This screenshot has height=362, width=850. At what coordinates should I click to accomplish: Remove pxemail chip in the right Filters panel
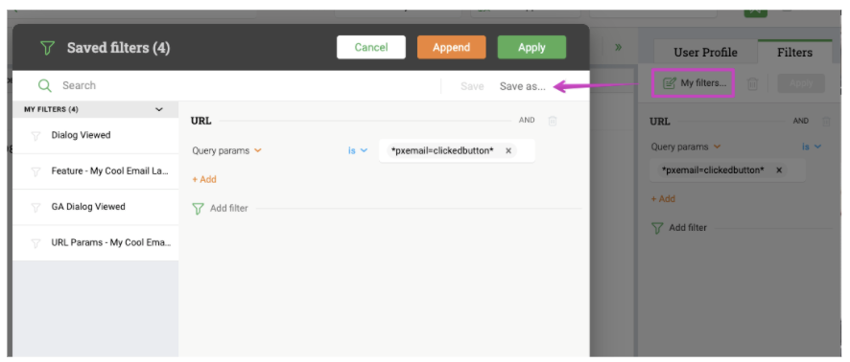tap(779, 170)
